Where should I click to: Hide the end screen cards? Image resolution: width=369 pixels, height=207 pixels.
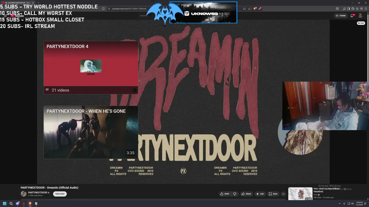click(361, 23)
